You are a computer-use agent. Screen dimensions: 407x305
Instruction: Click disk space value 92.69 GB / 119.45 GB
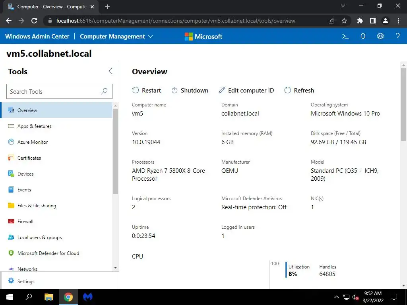pyautogui.click(x=339, y=142)
